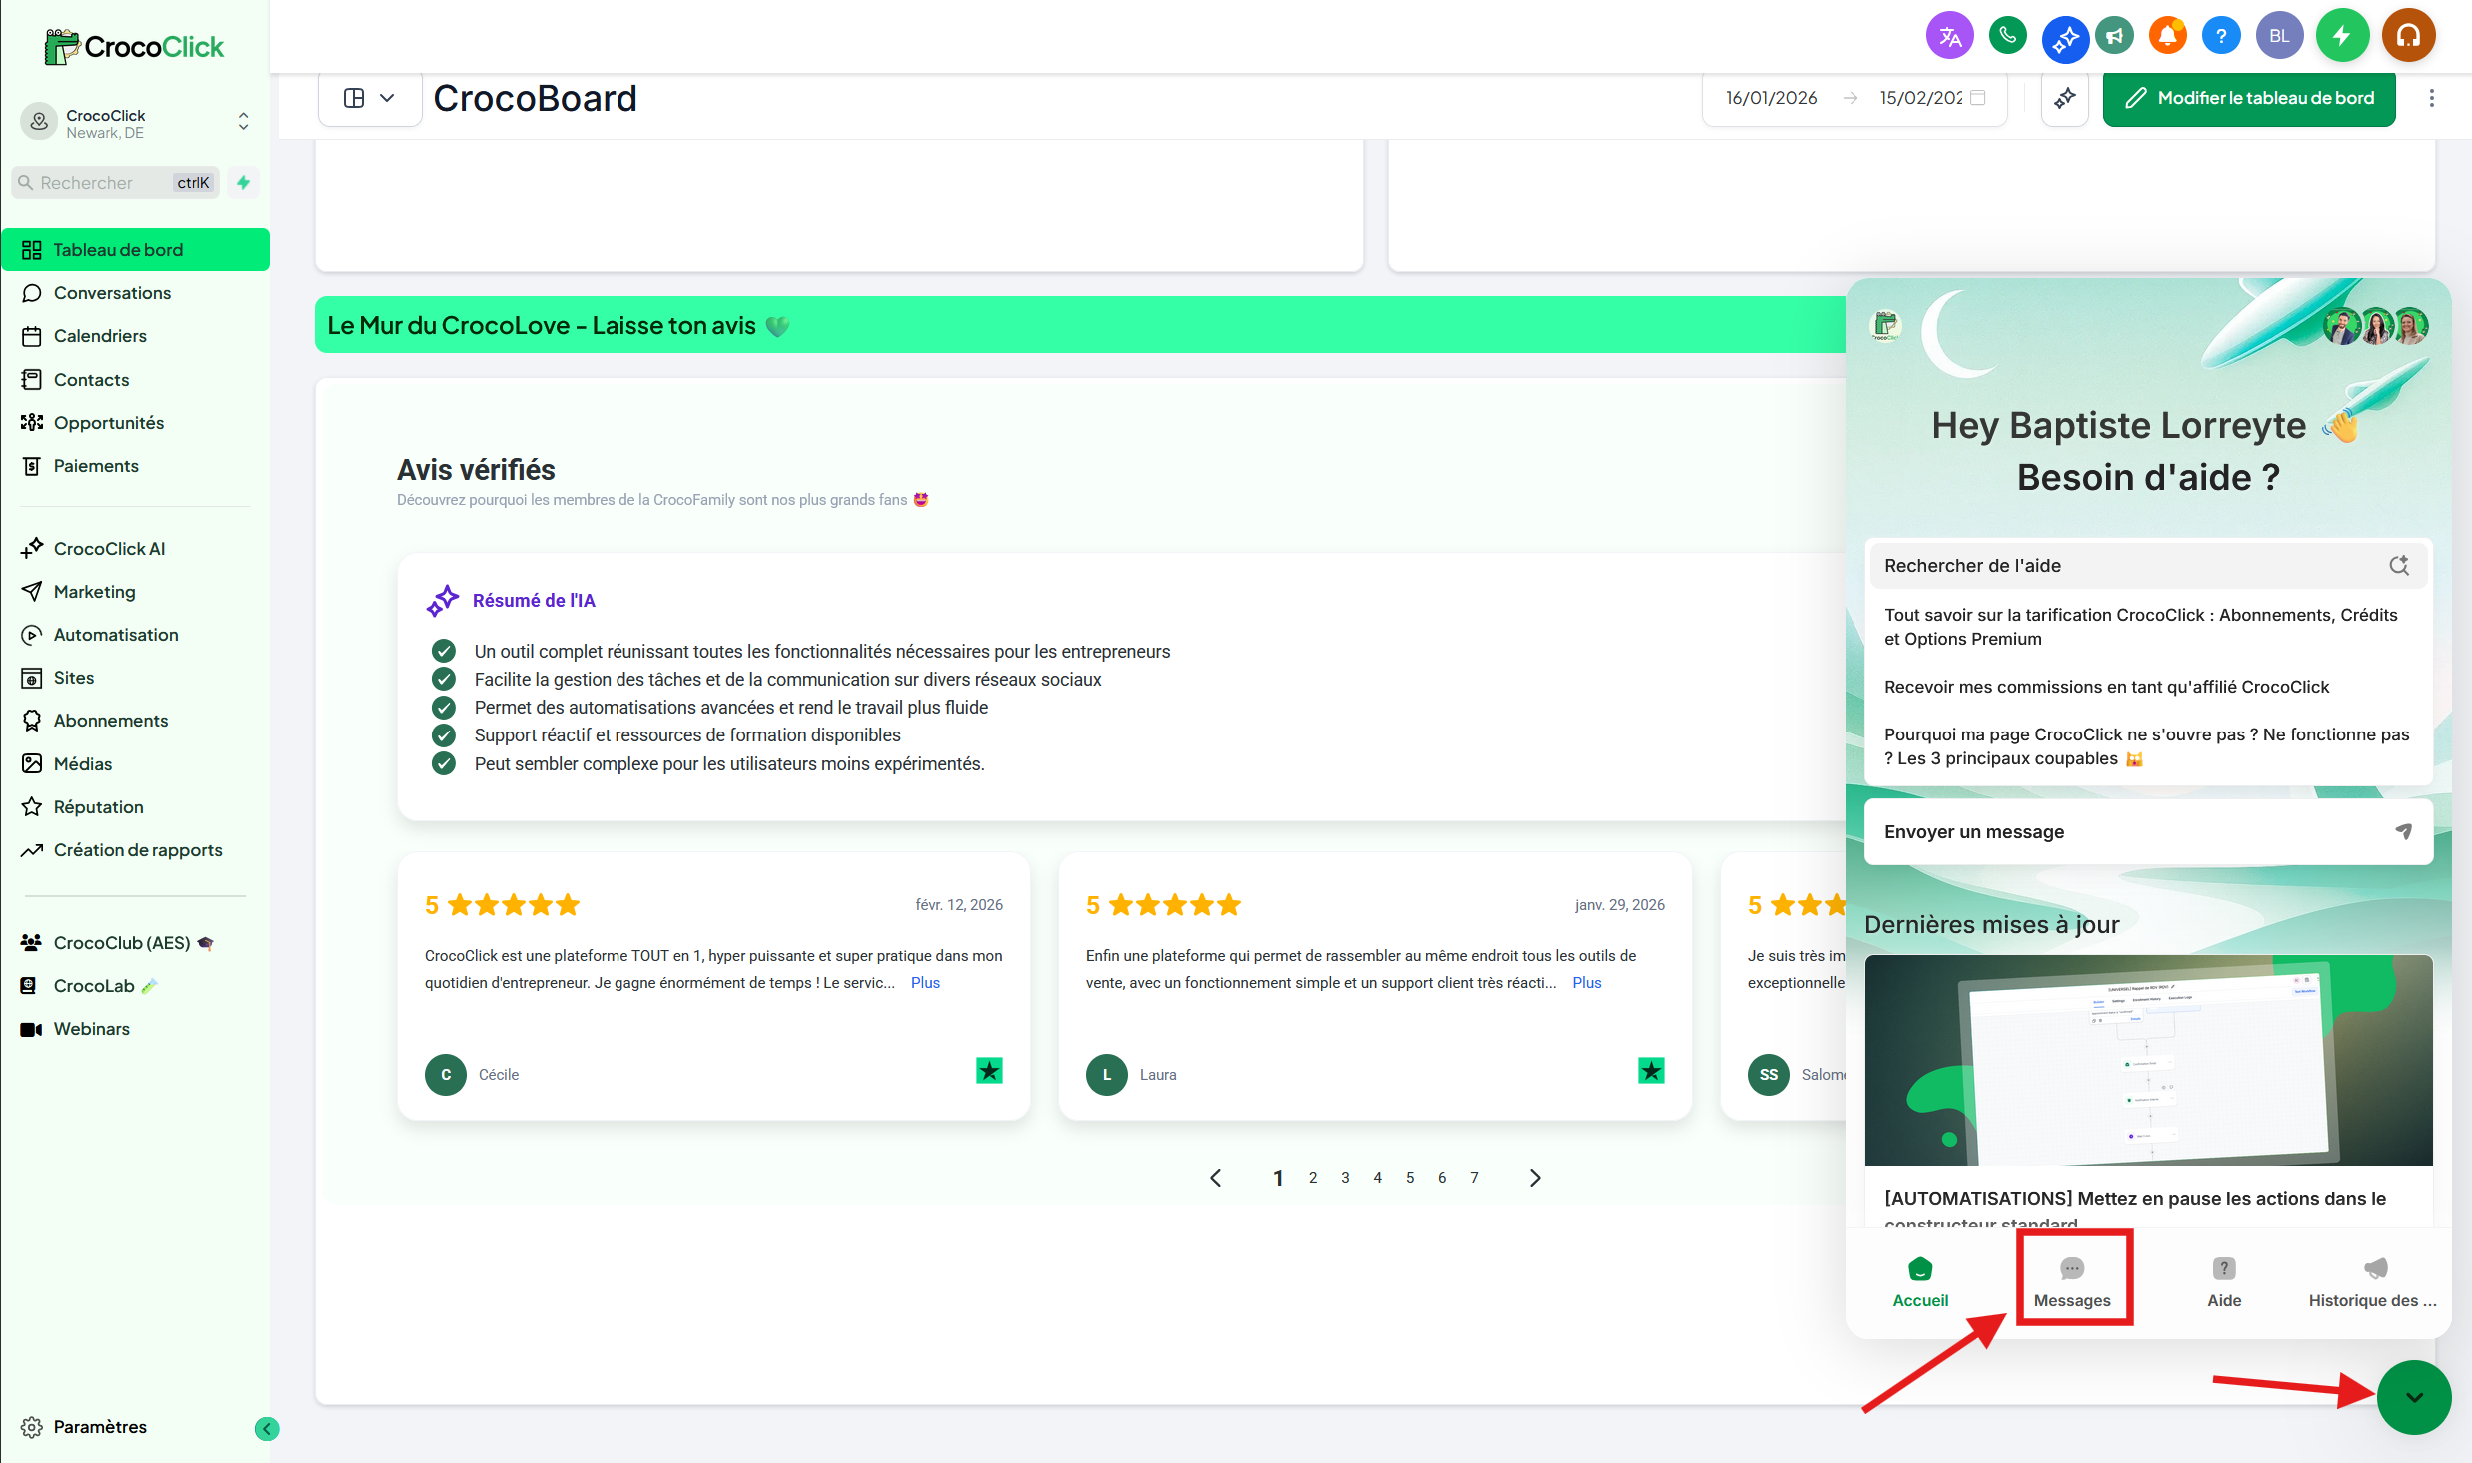This screenshot has width=2472, height=1463.
Task: Go to next reviews page arrow
Action: click(1535, 1178)
